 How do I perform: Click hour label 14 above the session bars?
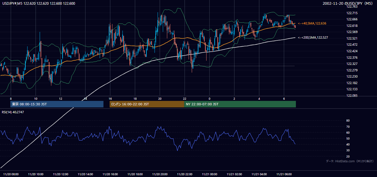[85, 99]
